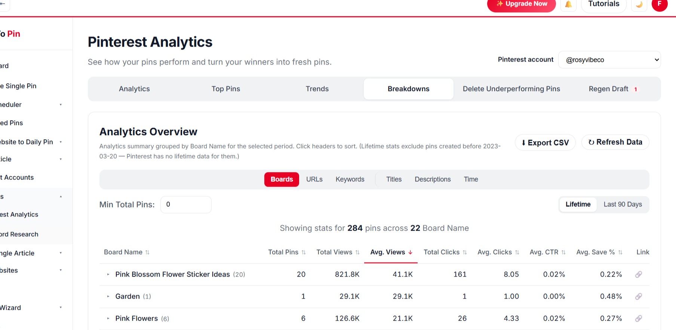Viewport: 676px width, 330px height.
Task: Collapse the open sidebar section arrow
Action: (x=61, y=197)
